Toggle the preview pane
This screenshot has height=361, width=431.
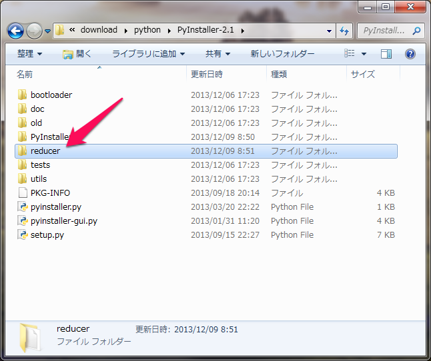click(386, 54)
